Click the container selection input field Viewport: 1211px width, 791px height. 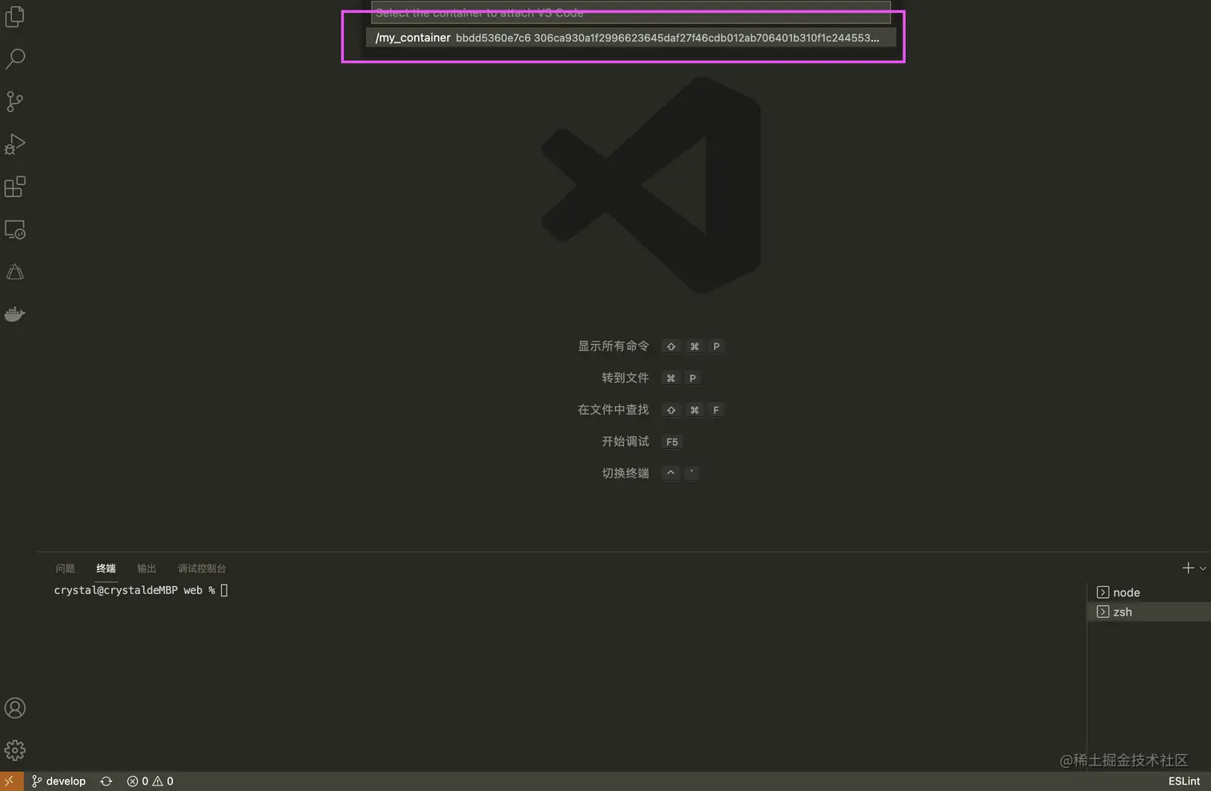tap(630, 12)
